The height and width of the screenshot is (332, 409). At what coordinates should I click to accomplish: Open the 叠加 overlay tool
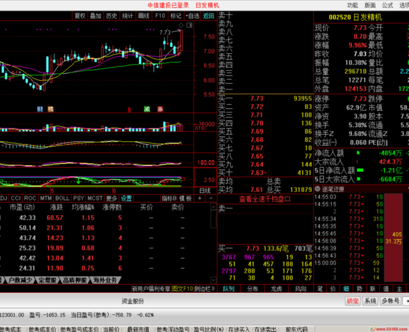coord(96,15)
